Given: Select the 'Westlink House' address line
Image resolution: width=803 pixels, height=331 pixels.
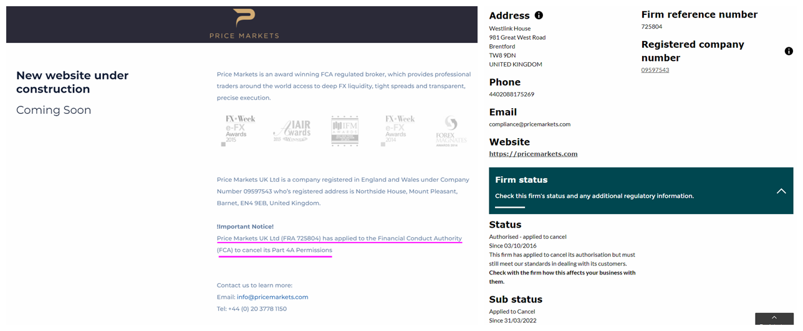Looking at the screenshot, I should (510, 29).
